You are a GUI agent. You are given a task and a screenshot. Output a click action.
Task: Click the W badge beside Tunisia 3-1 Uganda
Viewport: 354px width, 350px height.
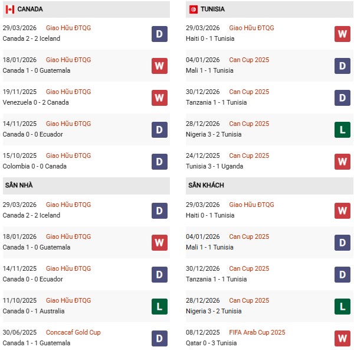342,161
